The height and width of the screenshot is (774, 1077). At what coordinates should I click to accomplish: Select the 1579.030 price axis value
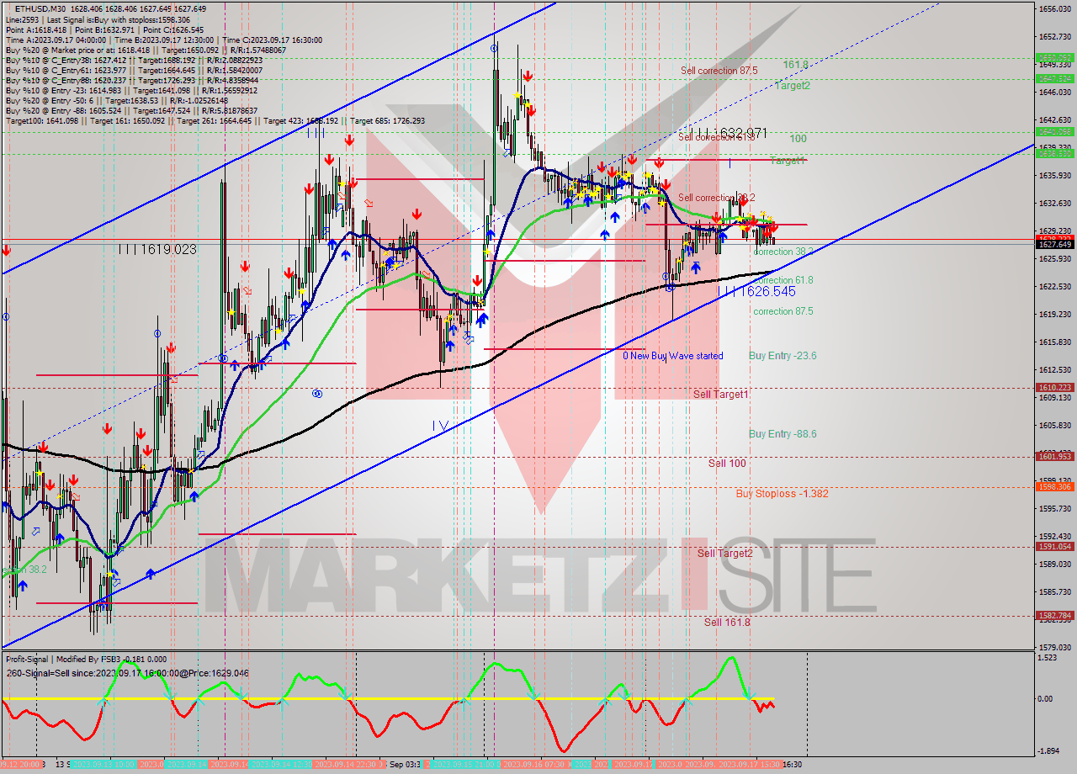click(1054, 647)
